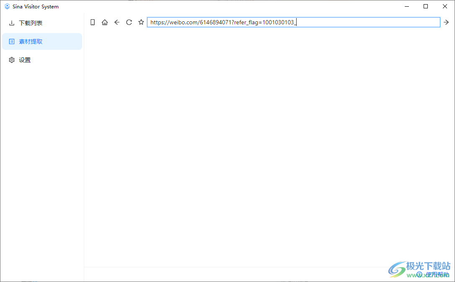Open the 使用帮助 help link
Image resolution: width=455 pixels, height=282 pixels.
click(433, 274)
